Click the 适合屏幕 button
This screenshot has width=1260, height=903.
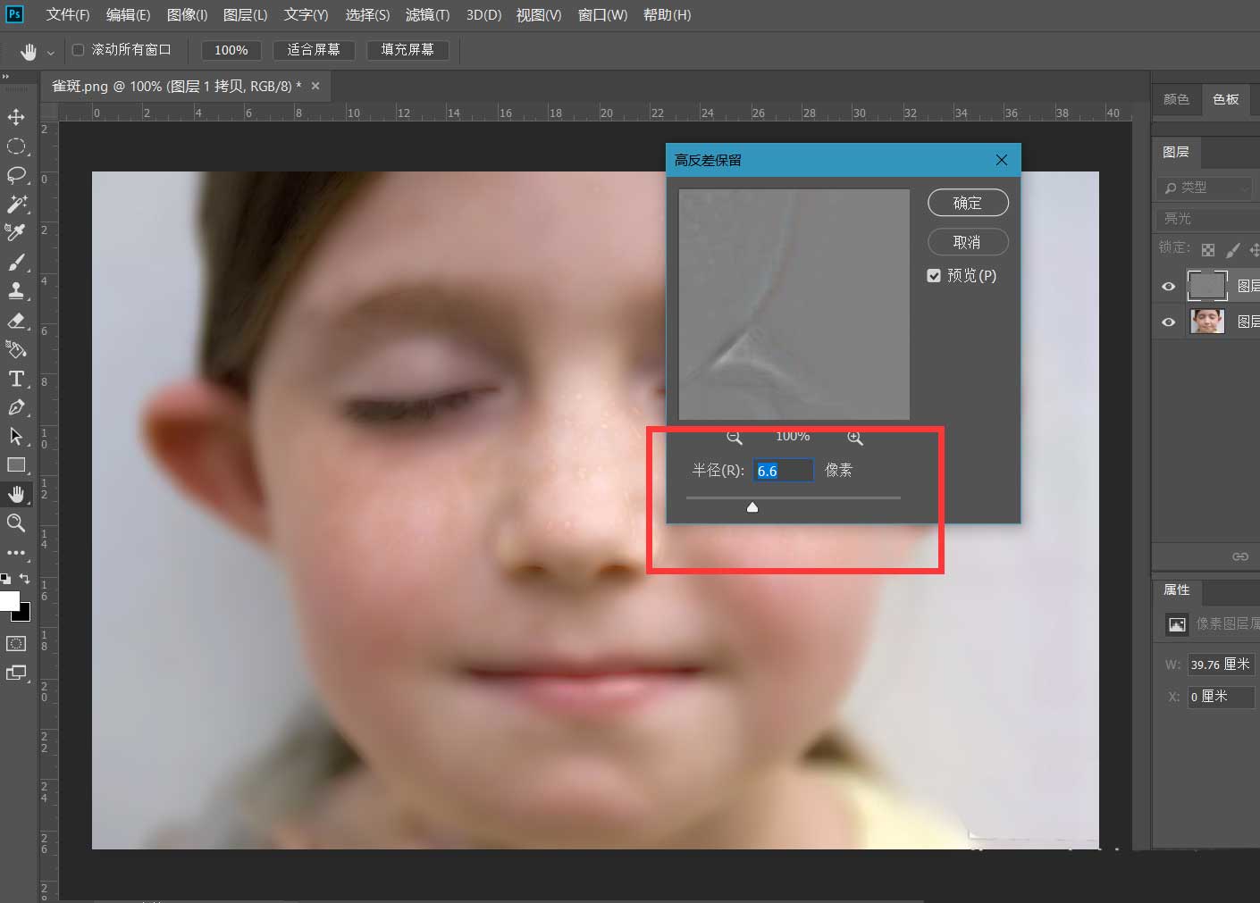coord(314,50)
